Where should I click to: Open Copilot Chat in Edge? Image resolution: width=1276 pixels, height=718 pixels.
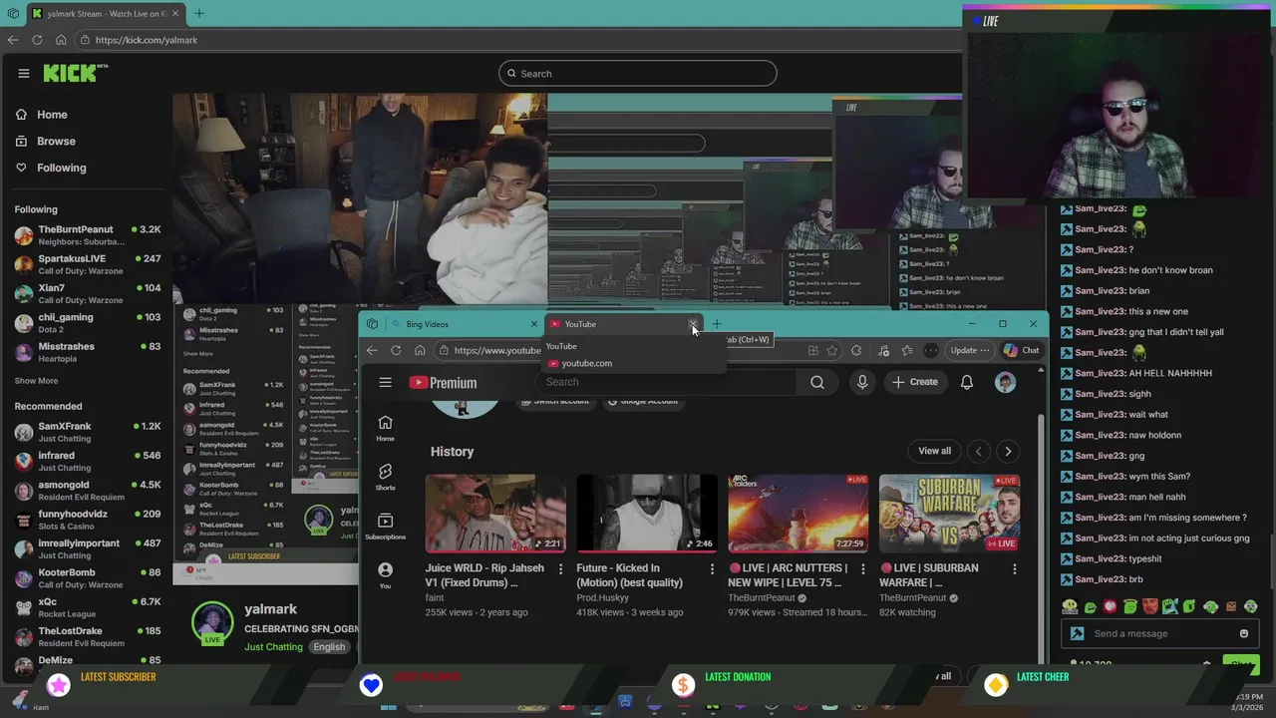click(1021, 350)
